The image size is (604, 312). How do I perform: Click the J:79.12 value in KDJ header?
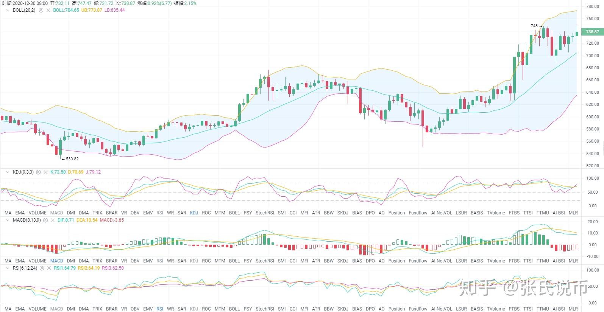click(x=94, y=172)
